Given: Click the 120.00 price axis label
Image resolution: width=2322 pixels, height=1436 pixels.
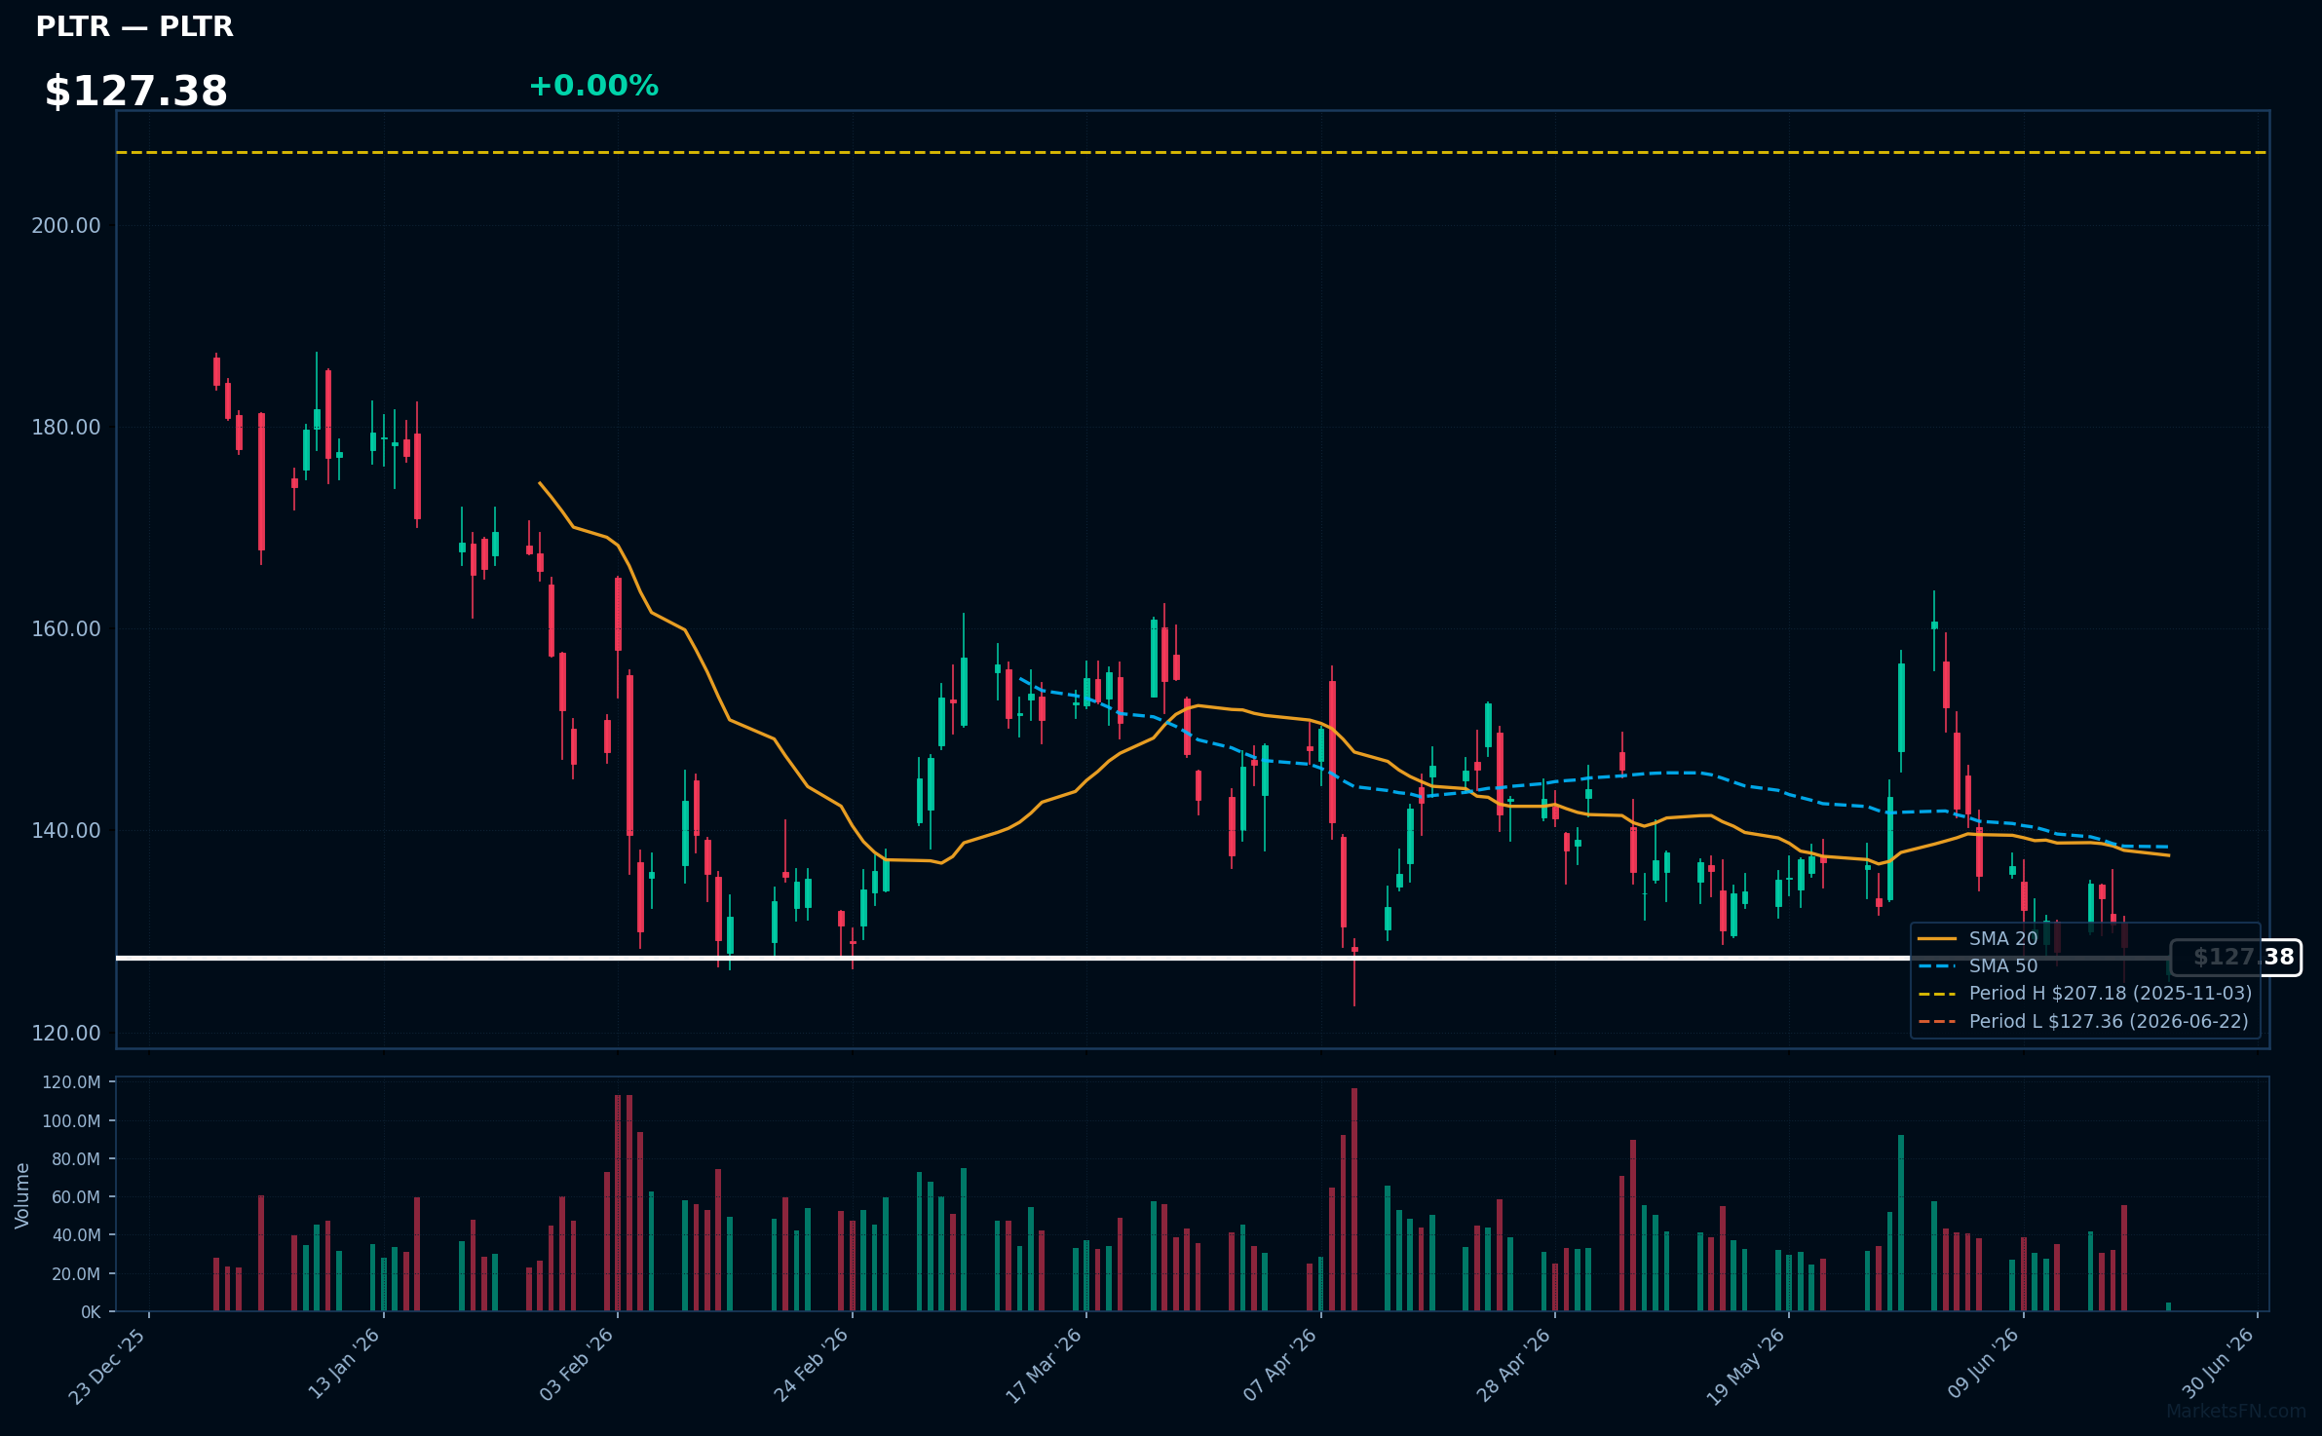Looking at the screenshot, I should (66, 1034).
